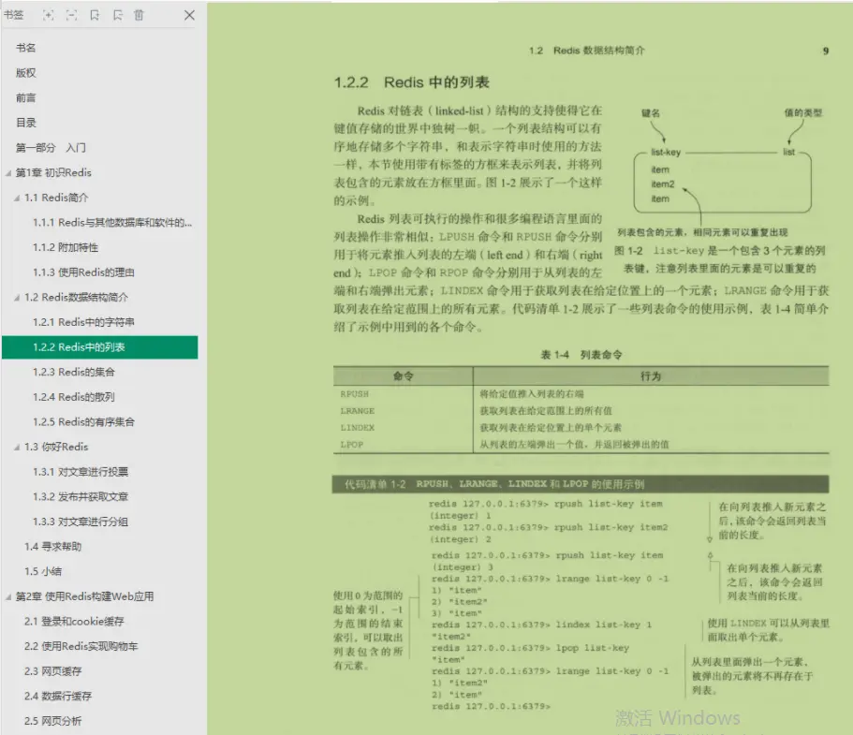Open the 书名 bookmark
Viewport: 853px width, 735px height.
tap(25, 48)
